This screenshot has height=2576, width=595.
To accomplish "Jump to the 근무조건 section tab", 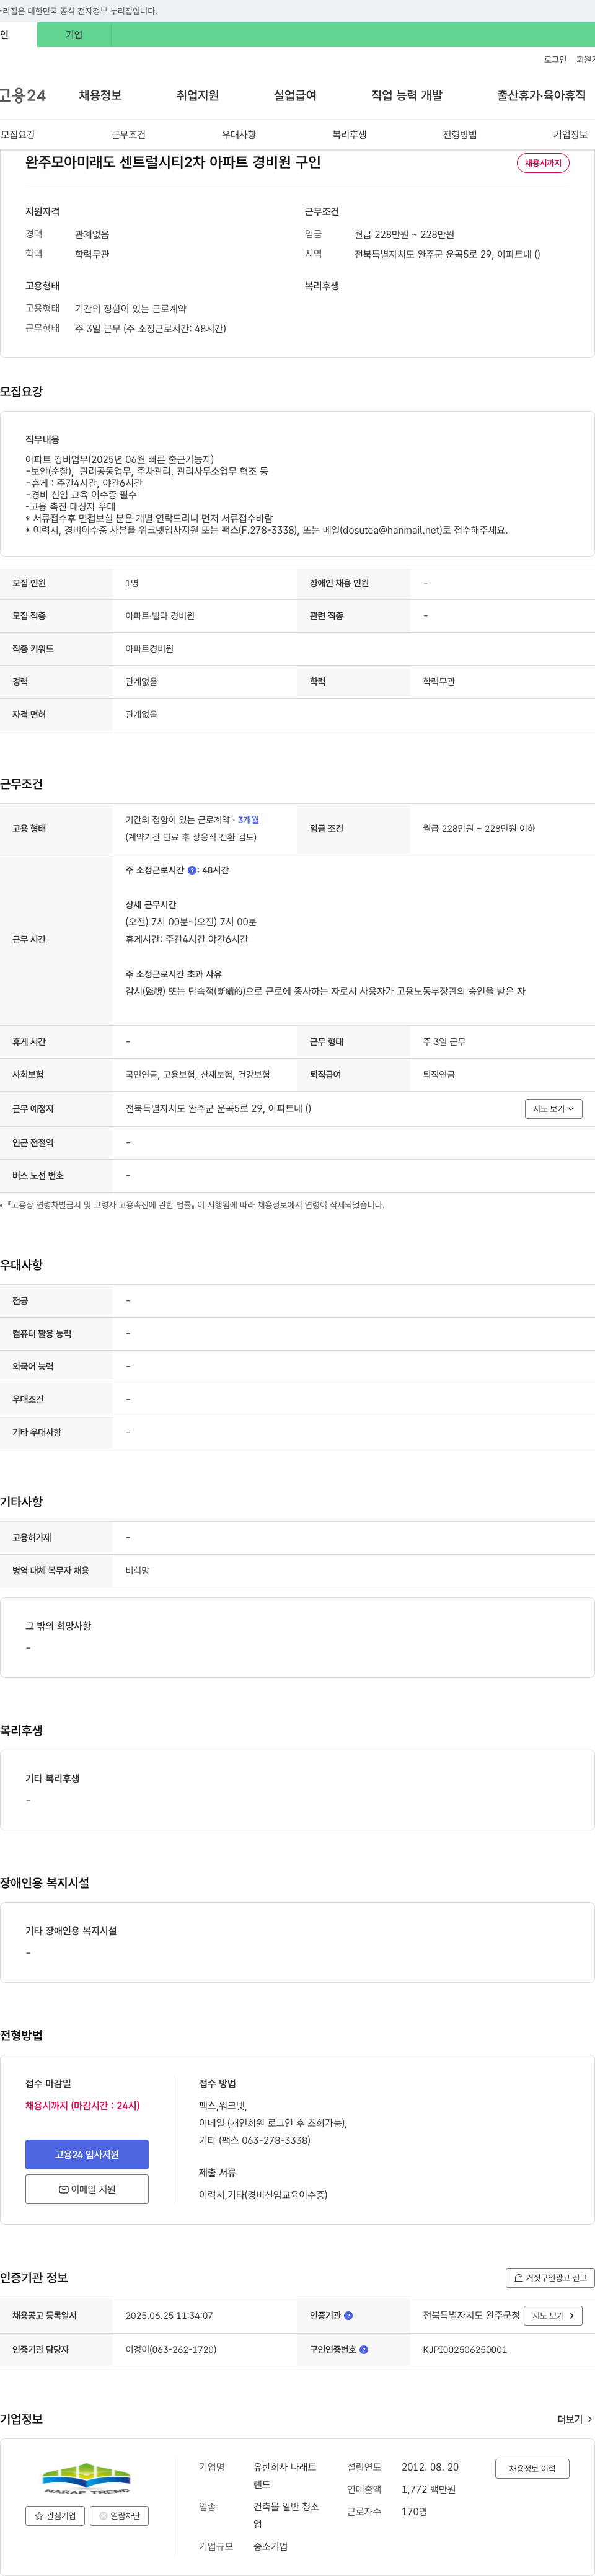I will (128, 134).
